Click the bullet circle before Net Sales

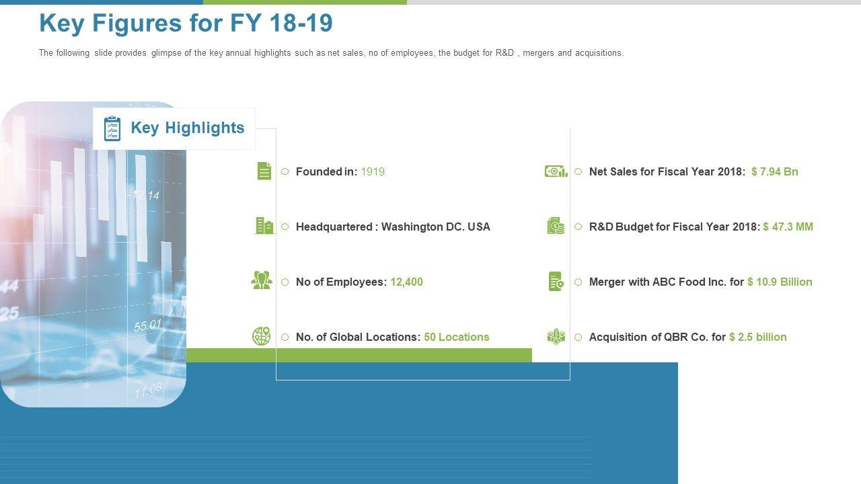pyautogui.click(x=578, y=171)
